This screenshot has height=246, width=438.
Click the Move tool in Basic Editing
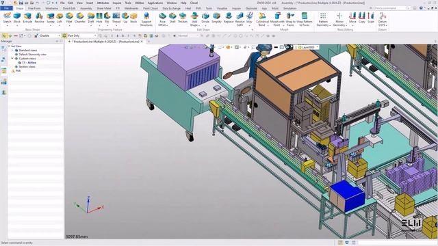pos(352,18)
